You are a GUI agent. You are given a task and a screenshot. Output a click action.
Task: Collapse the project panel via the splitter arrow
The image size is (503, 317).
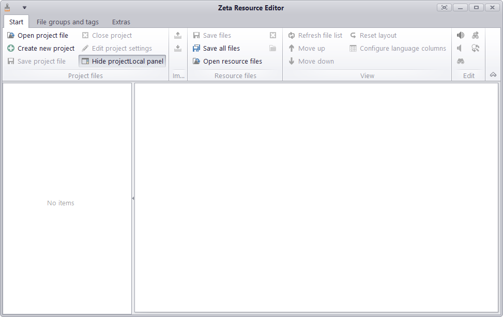tap(133, 198)
